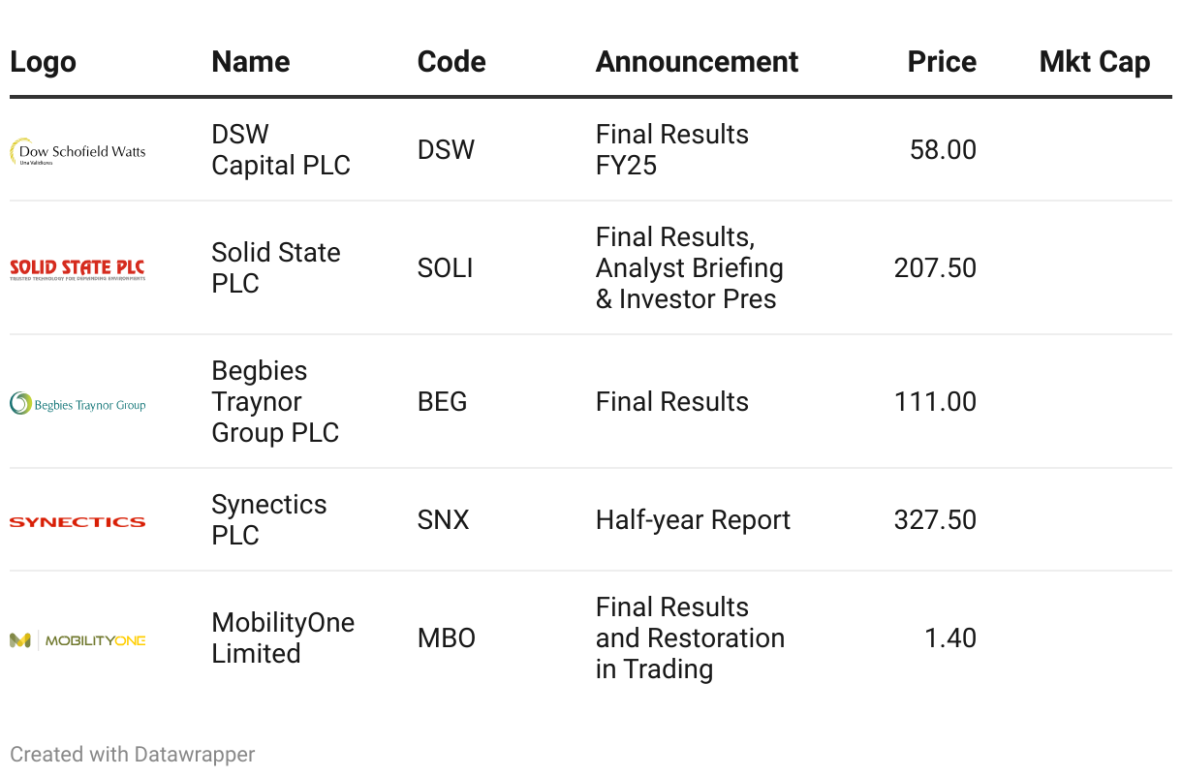
Task: Sort table by Name column header
Action: coord(250,62)
